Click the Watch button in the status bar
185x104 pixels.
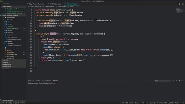pyautogui.click(x=23, y=103)
